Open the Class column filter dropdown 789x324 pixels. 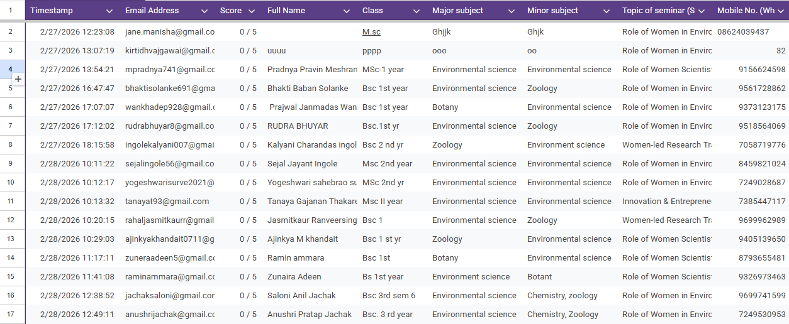click(417, 11)
